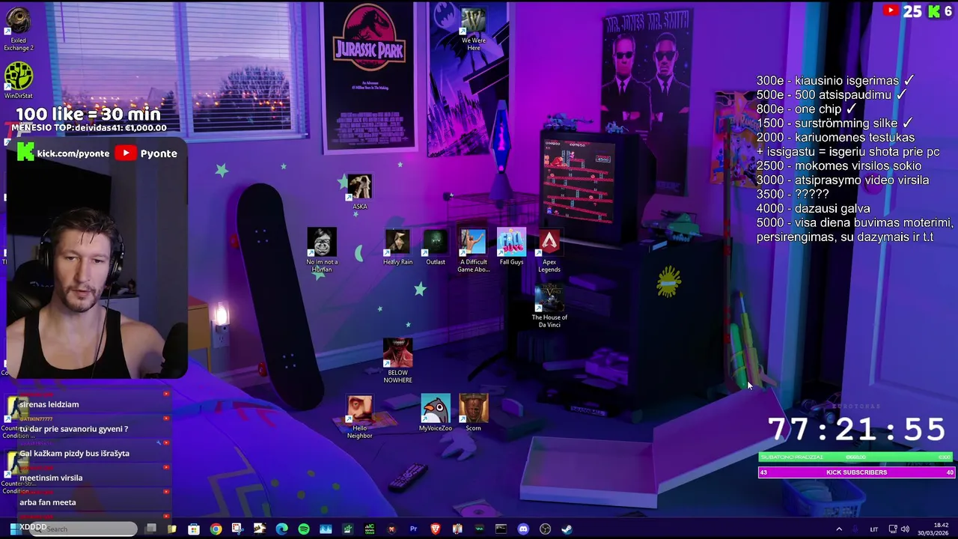Open Brave browser from the taskbar

[436, 529]
